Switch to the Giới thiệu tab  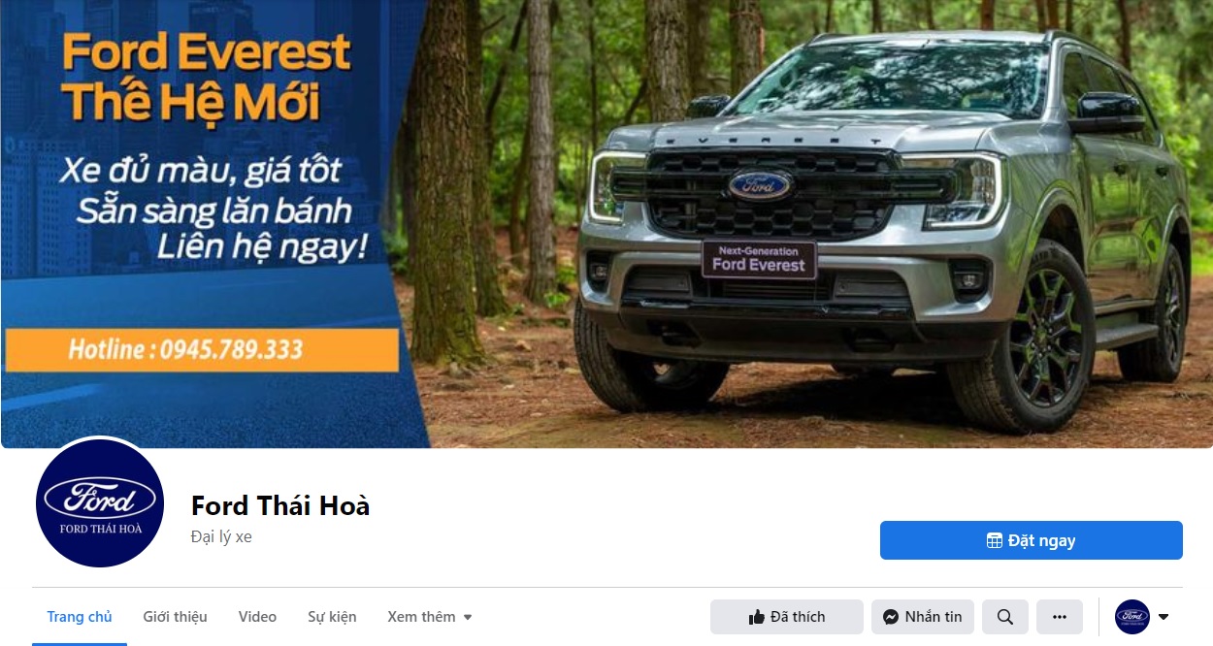coord(176,617)
